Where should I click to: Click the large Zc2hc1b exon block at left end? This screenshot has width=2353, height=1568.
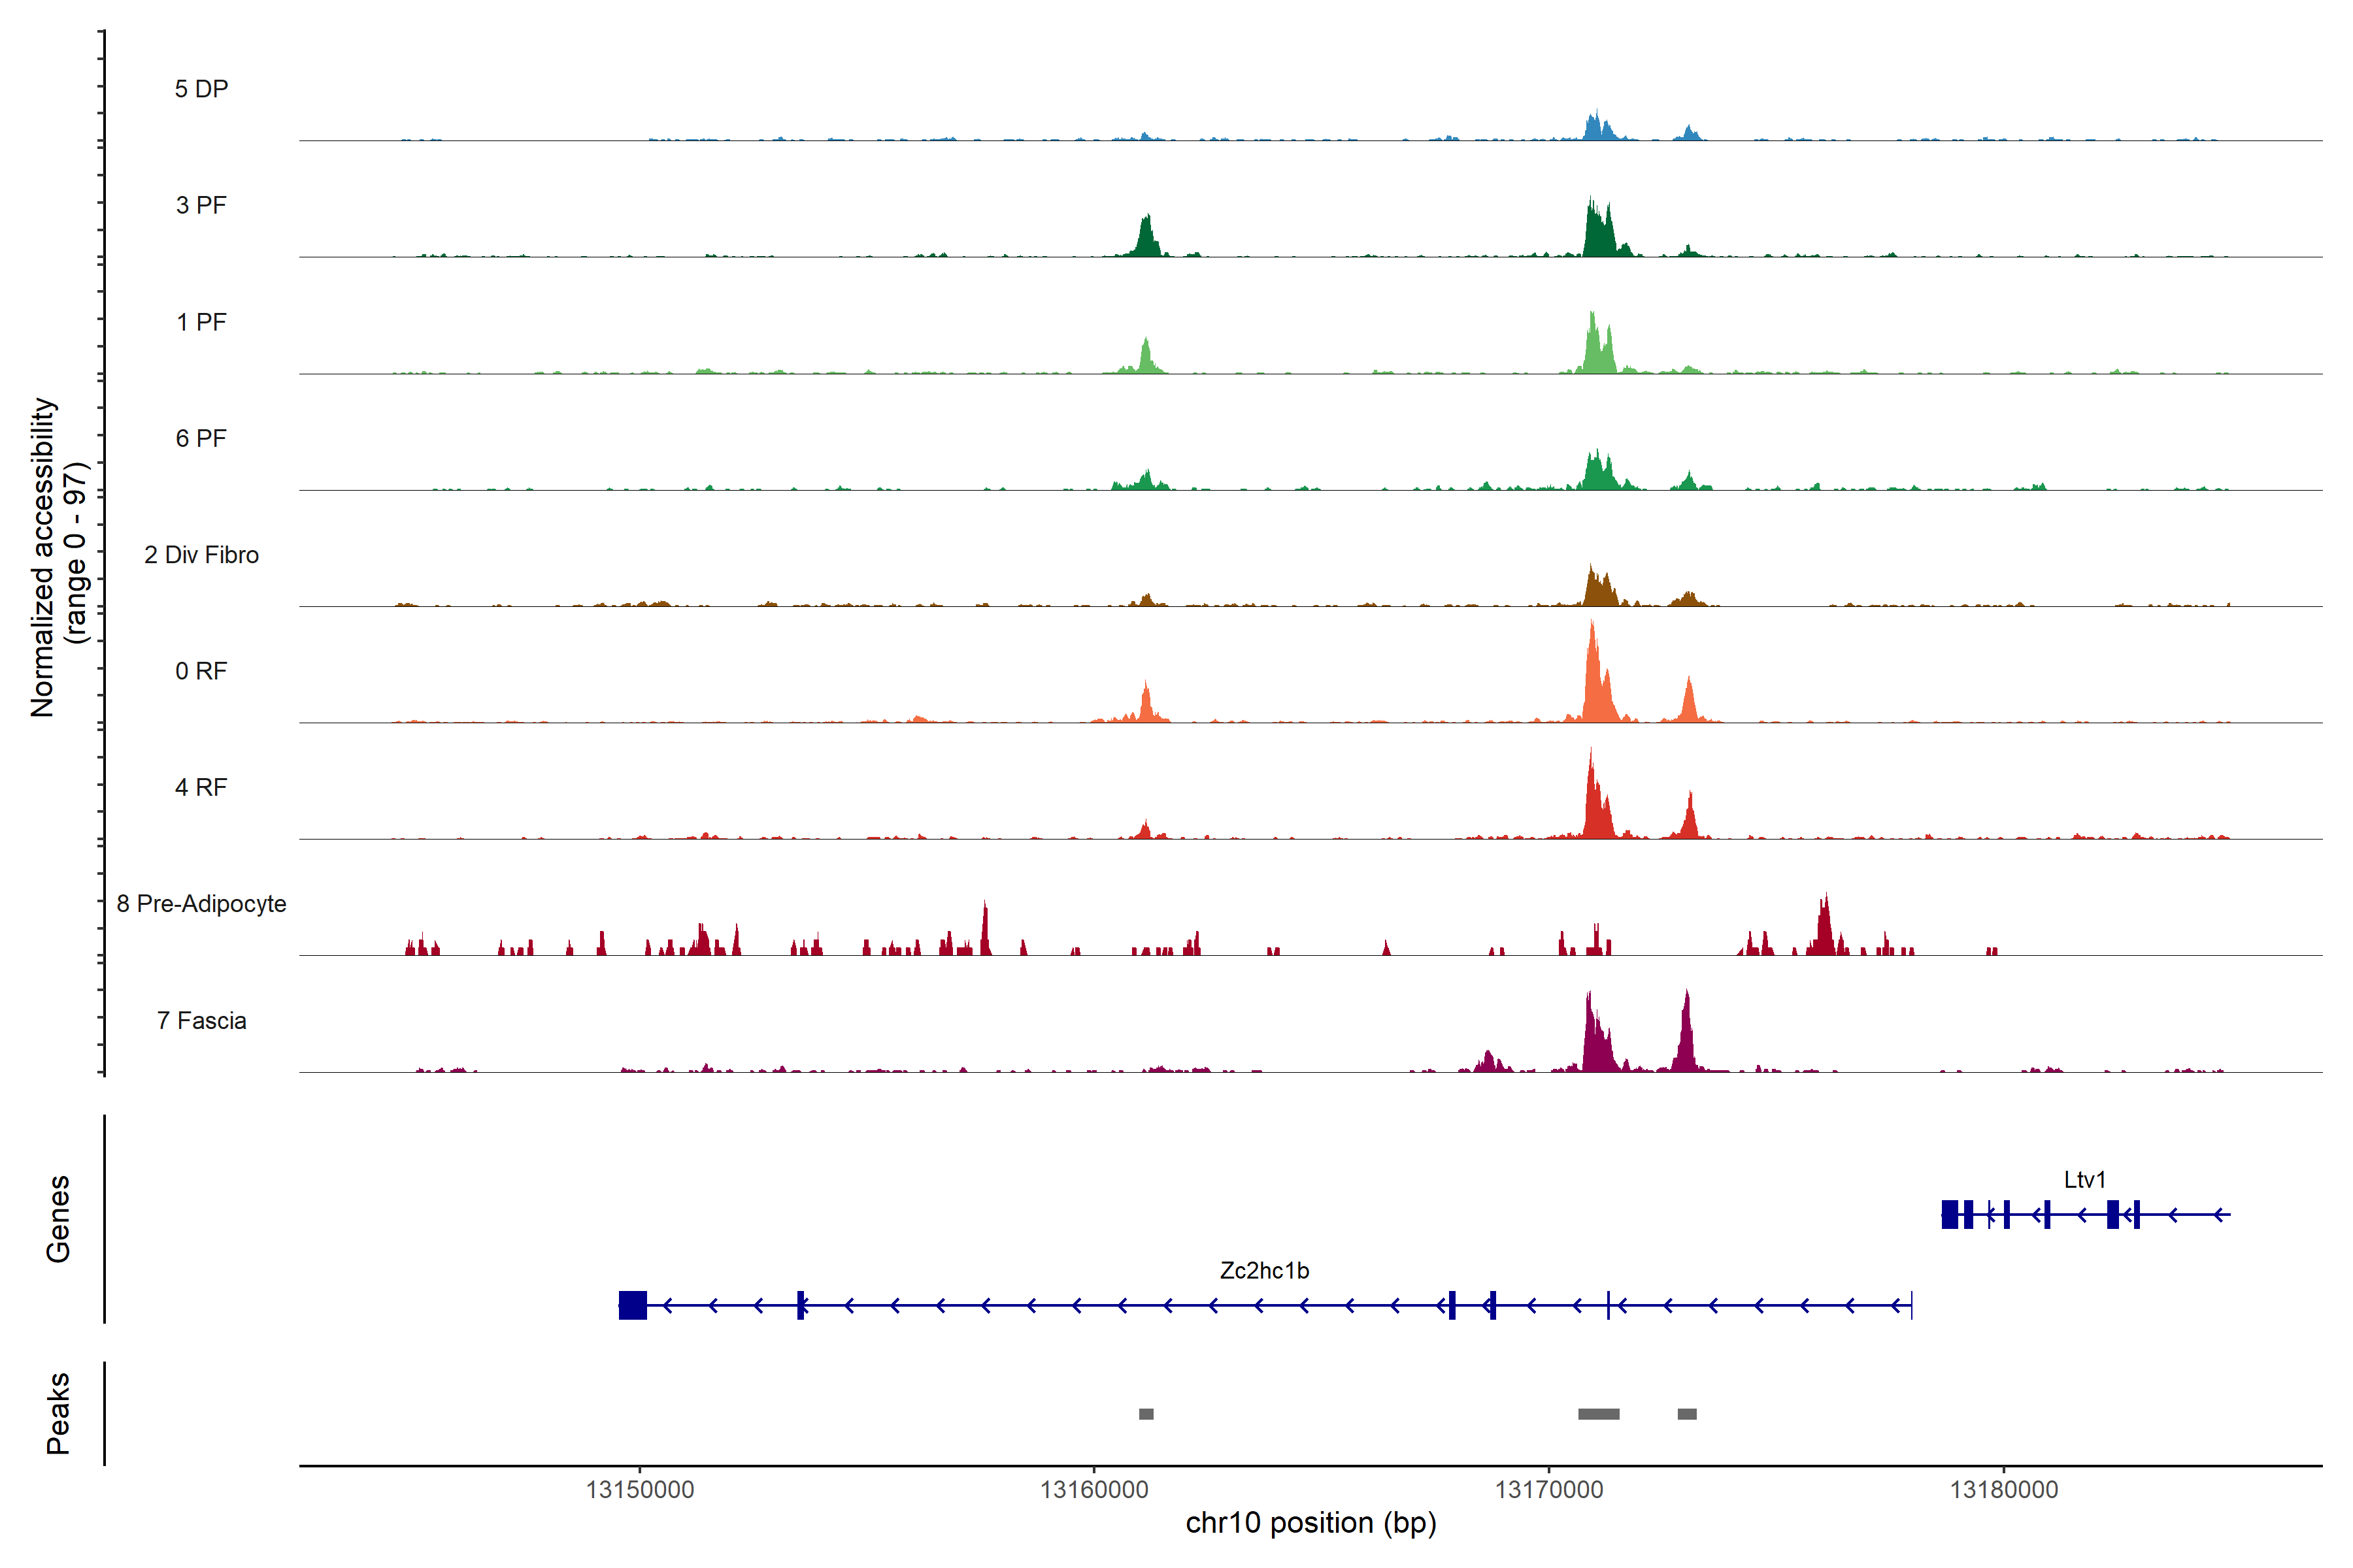[632, 1305]
